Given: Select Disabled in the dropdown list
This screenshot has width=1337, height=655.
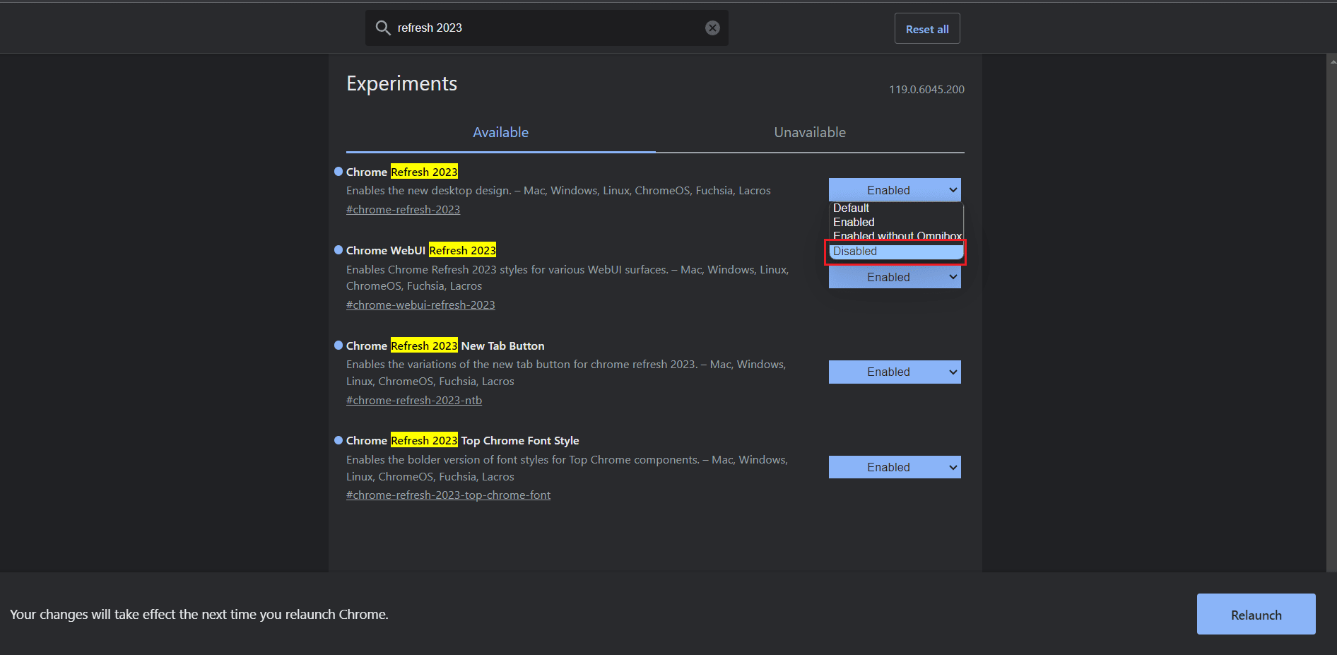Looking at the screenshot, I should (896, 252).
